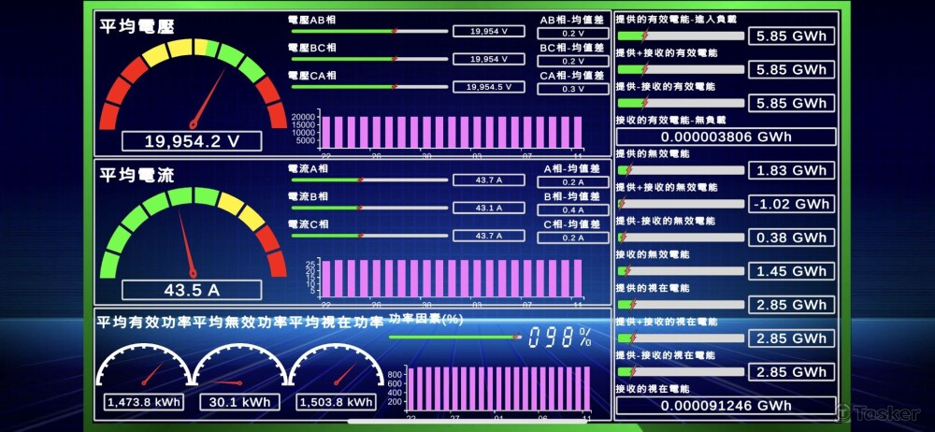Click the current history bar chart
The width and height of the screenshot is (935, 432).
(x=451, y=279)
